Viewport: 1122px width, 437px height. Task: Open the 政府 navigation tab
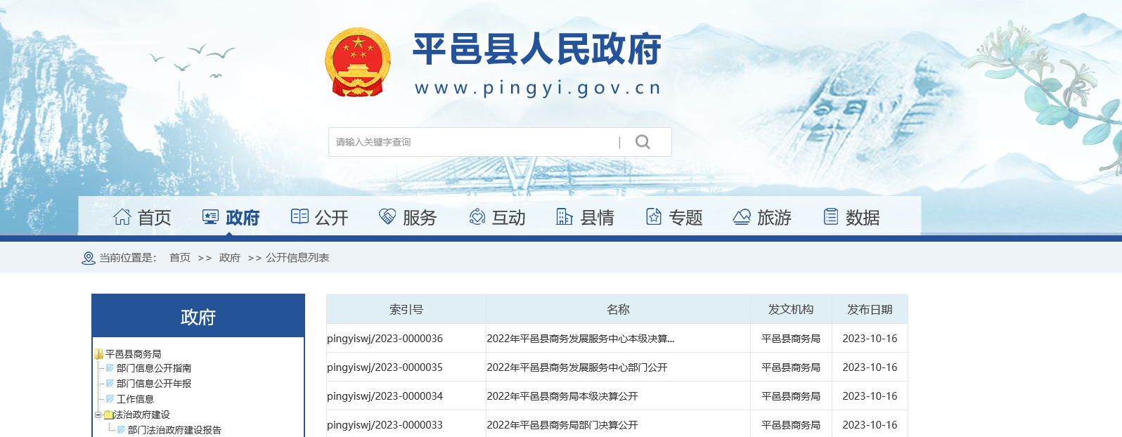coord(243,218)
